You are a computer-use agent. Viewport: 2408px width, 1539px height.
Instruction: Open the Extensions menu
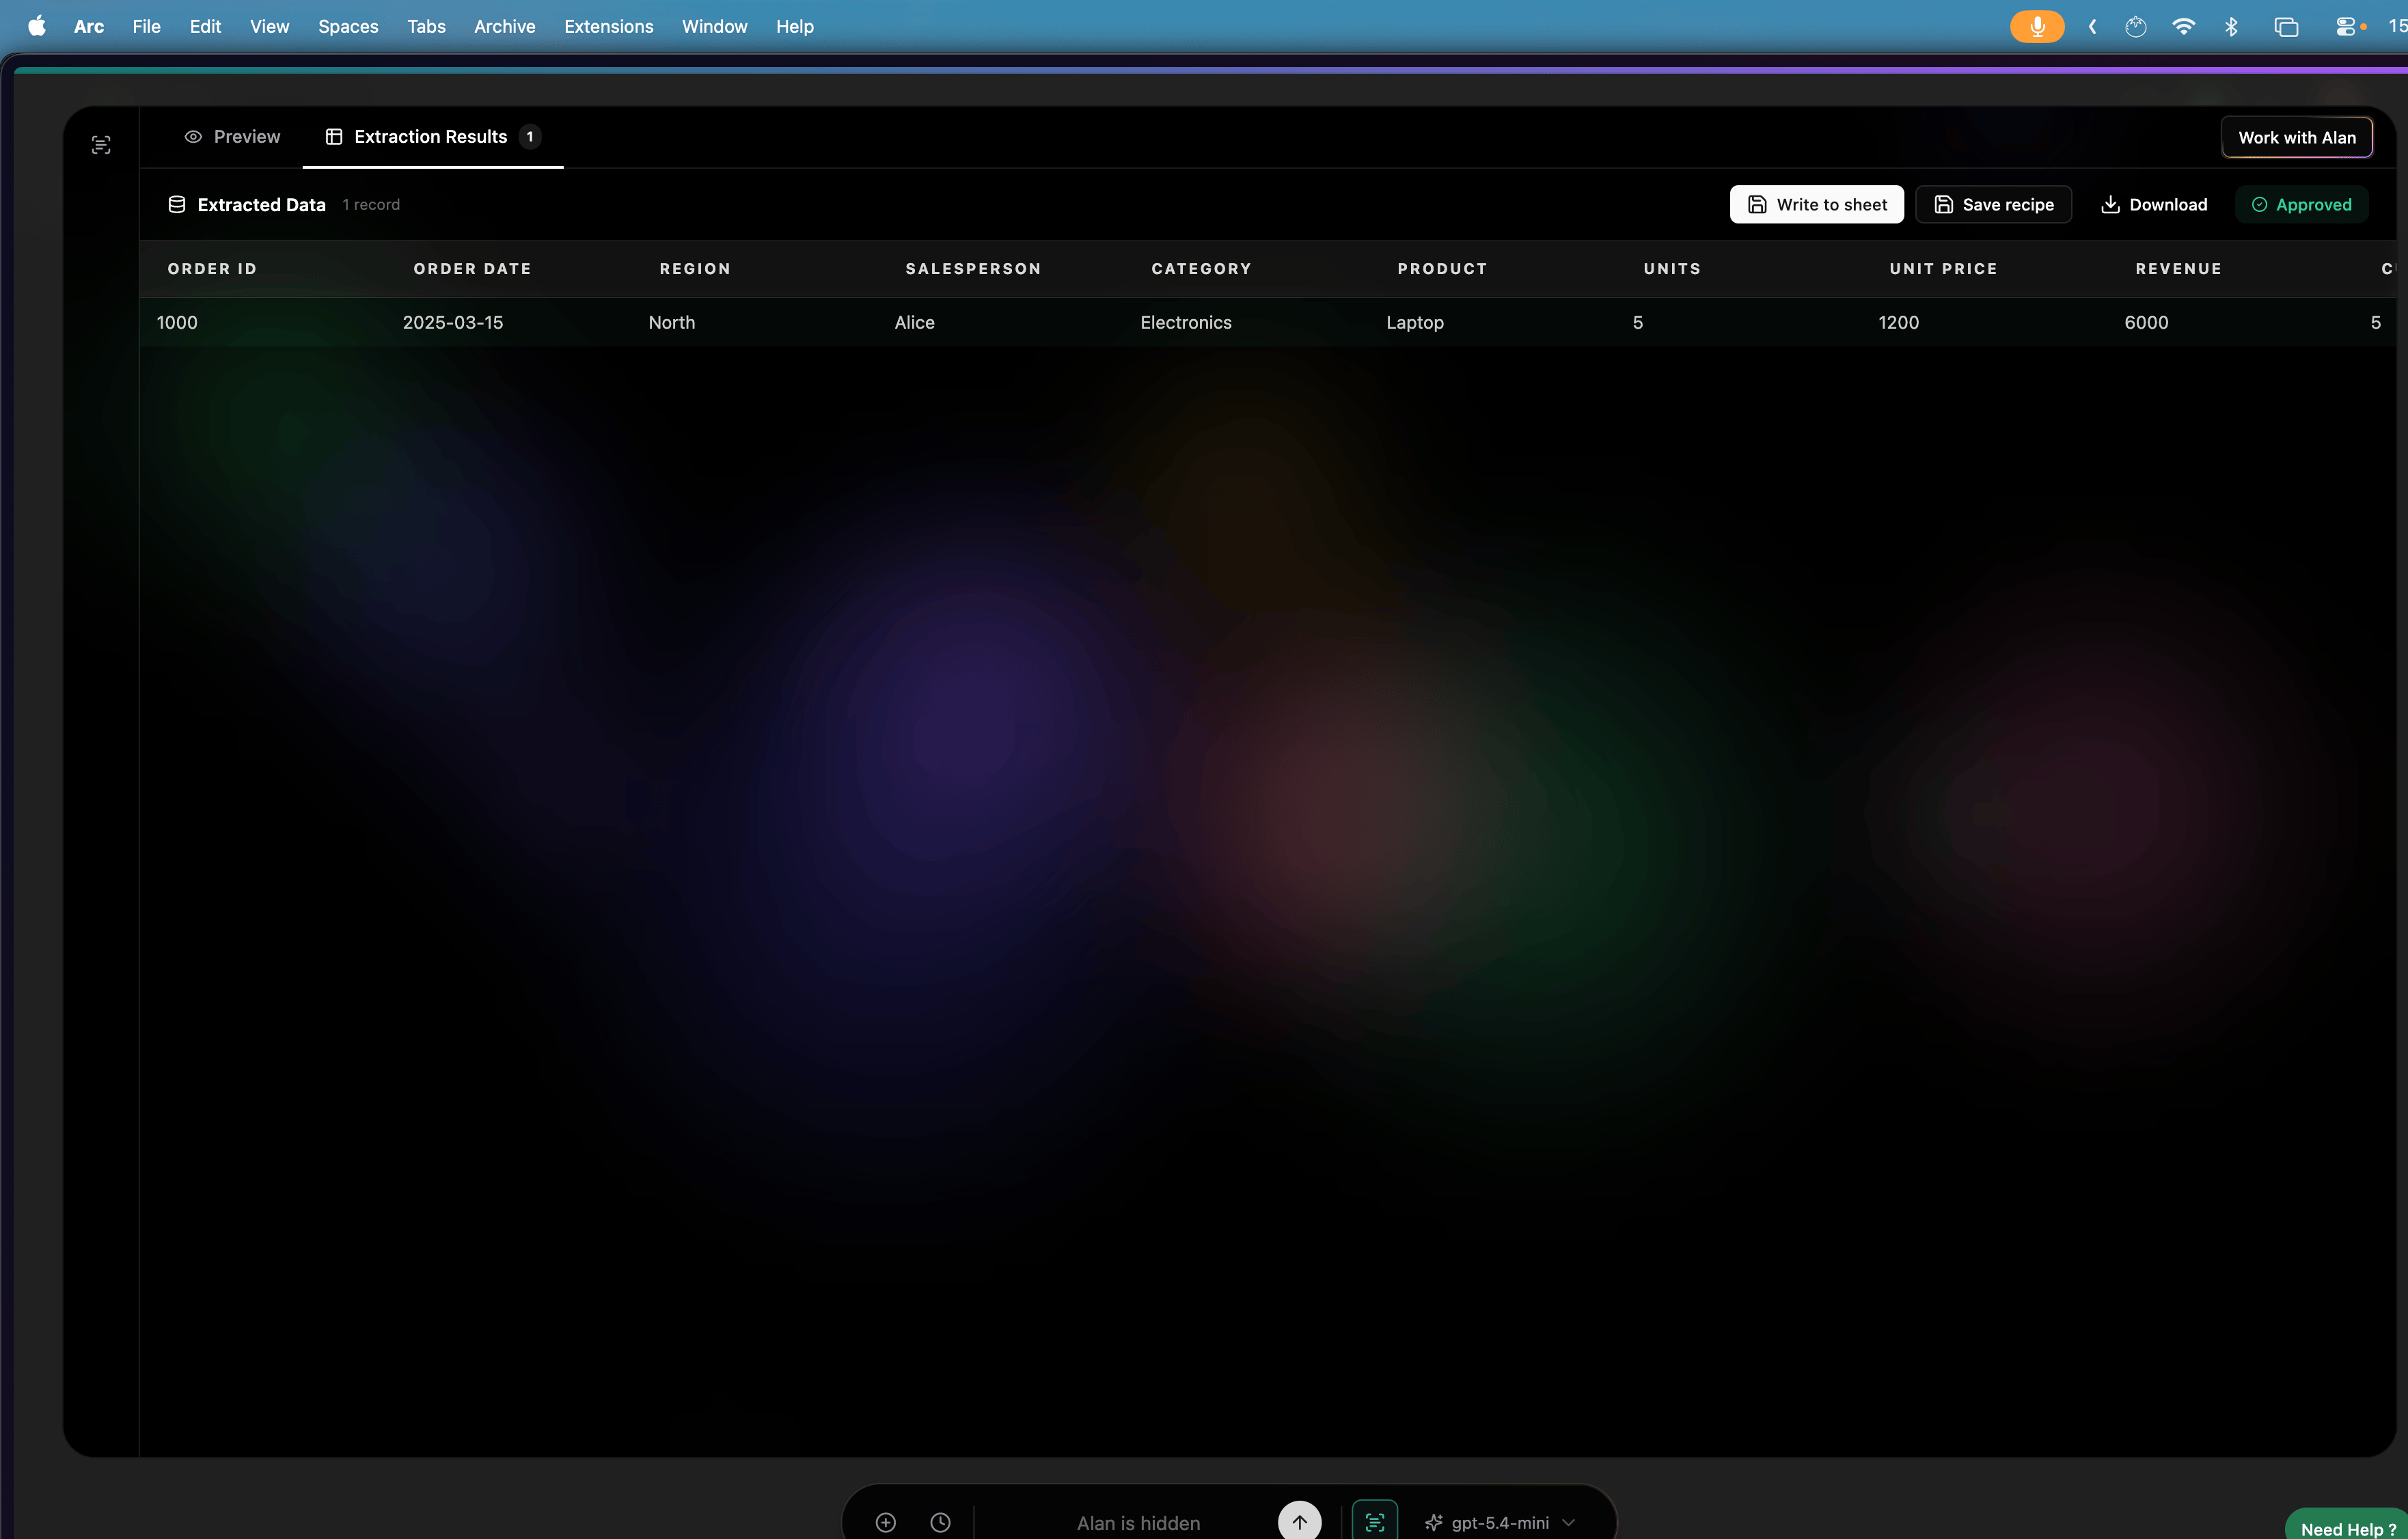pyautogui.click(x=608, y=26)
